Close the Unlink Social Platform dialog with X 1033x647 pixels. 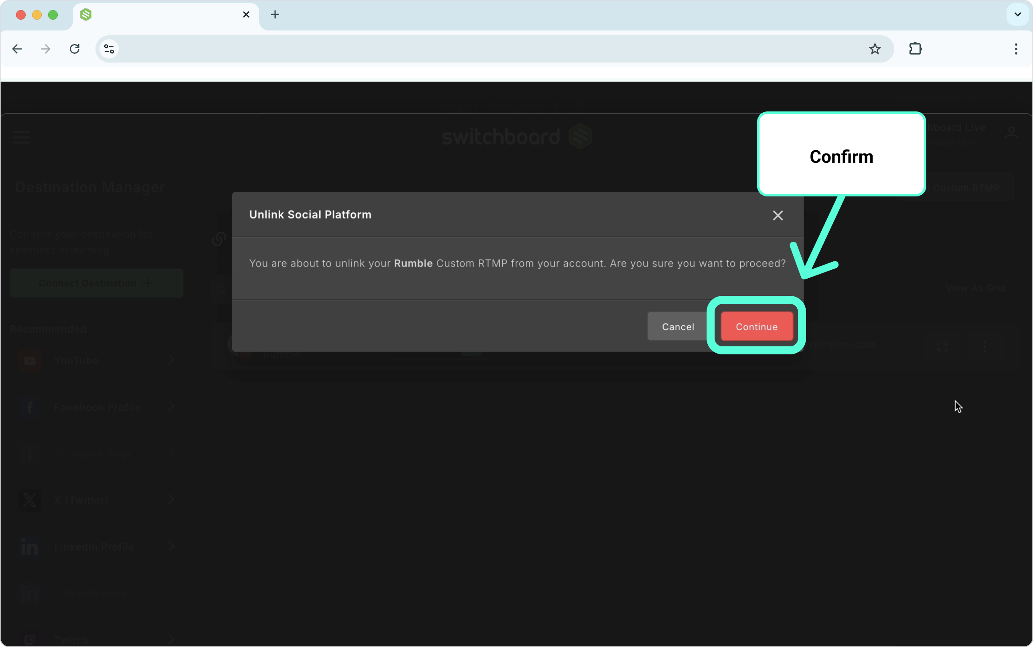pos(778,215)
